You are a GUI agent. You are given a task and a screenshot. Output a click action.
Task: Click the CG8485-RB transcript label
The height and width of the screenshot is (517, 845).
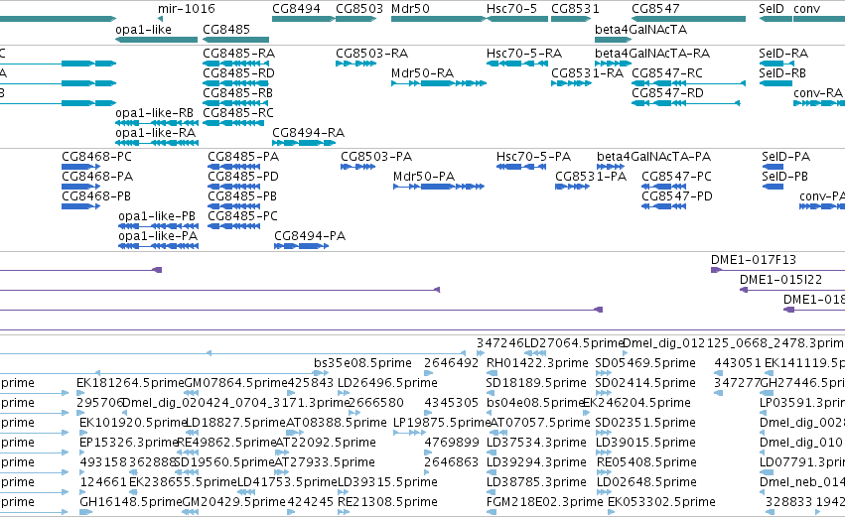(x=237, y=93)
